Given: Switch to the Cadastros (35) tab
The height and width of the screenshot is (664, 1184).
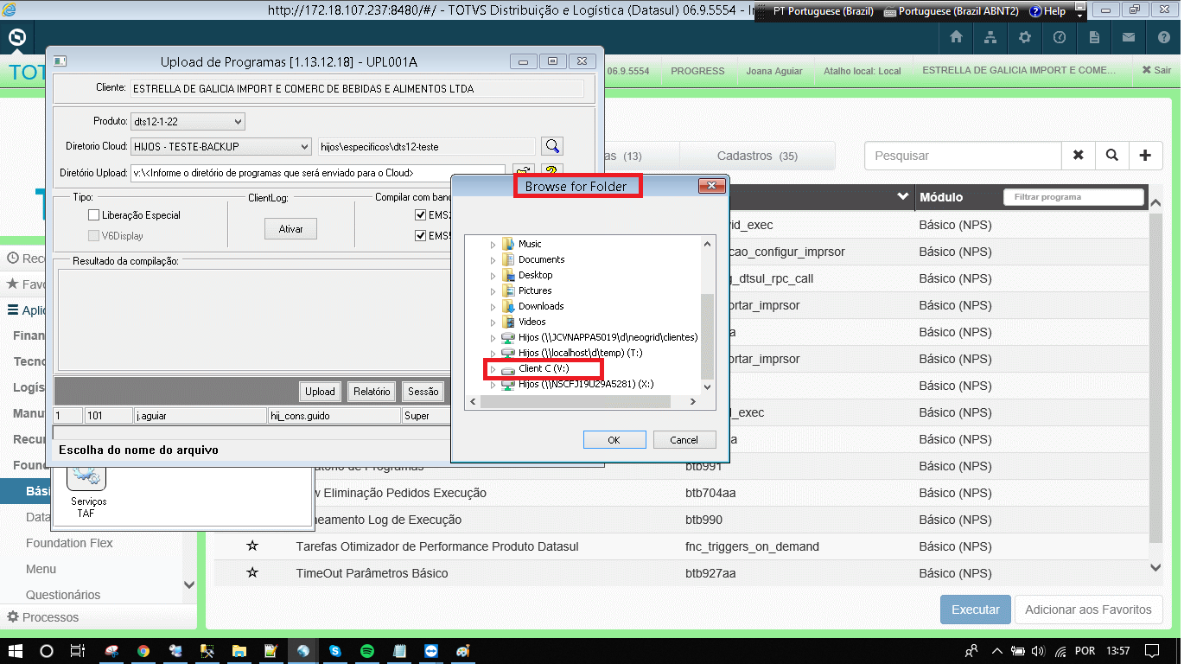Looking at the screenshot, I should (x=757, y=156).
